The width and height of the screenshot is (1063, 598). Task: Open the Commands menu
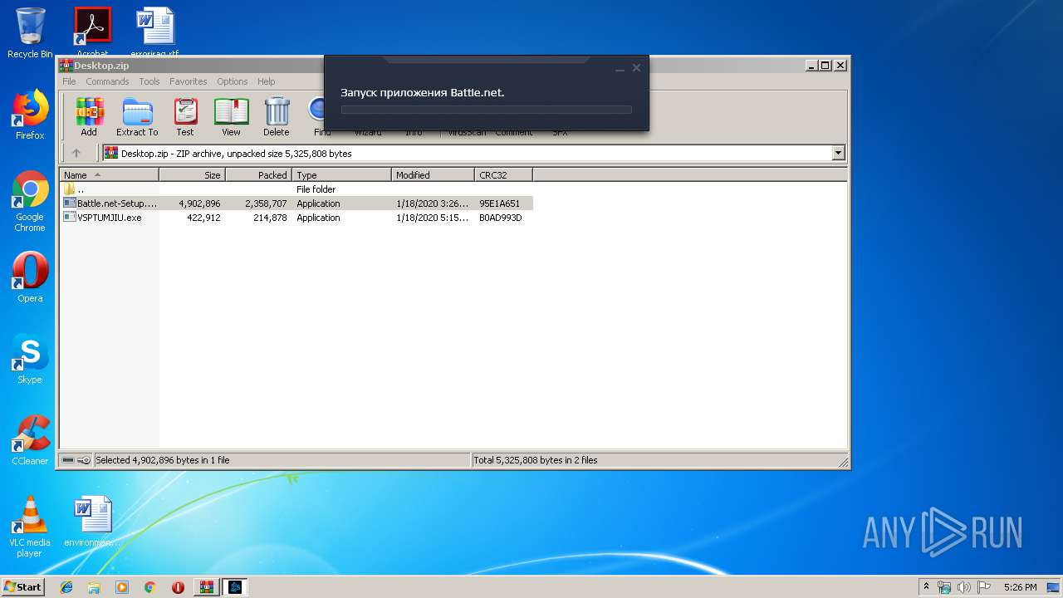[107, 81]
